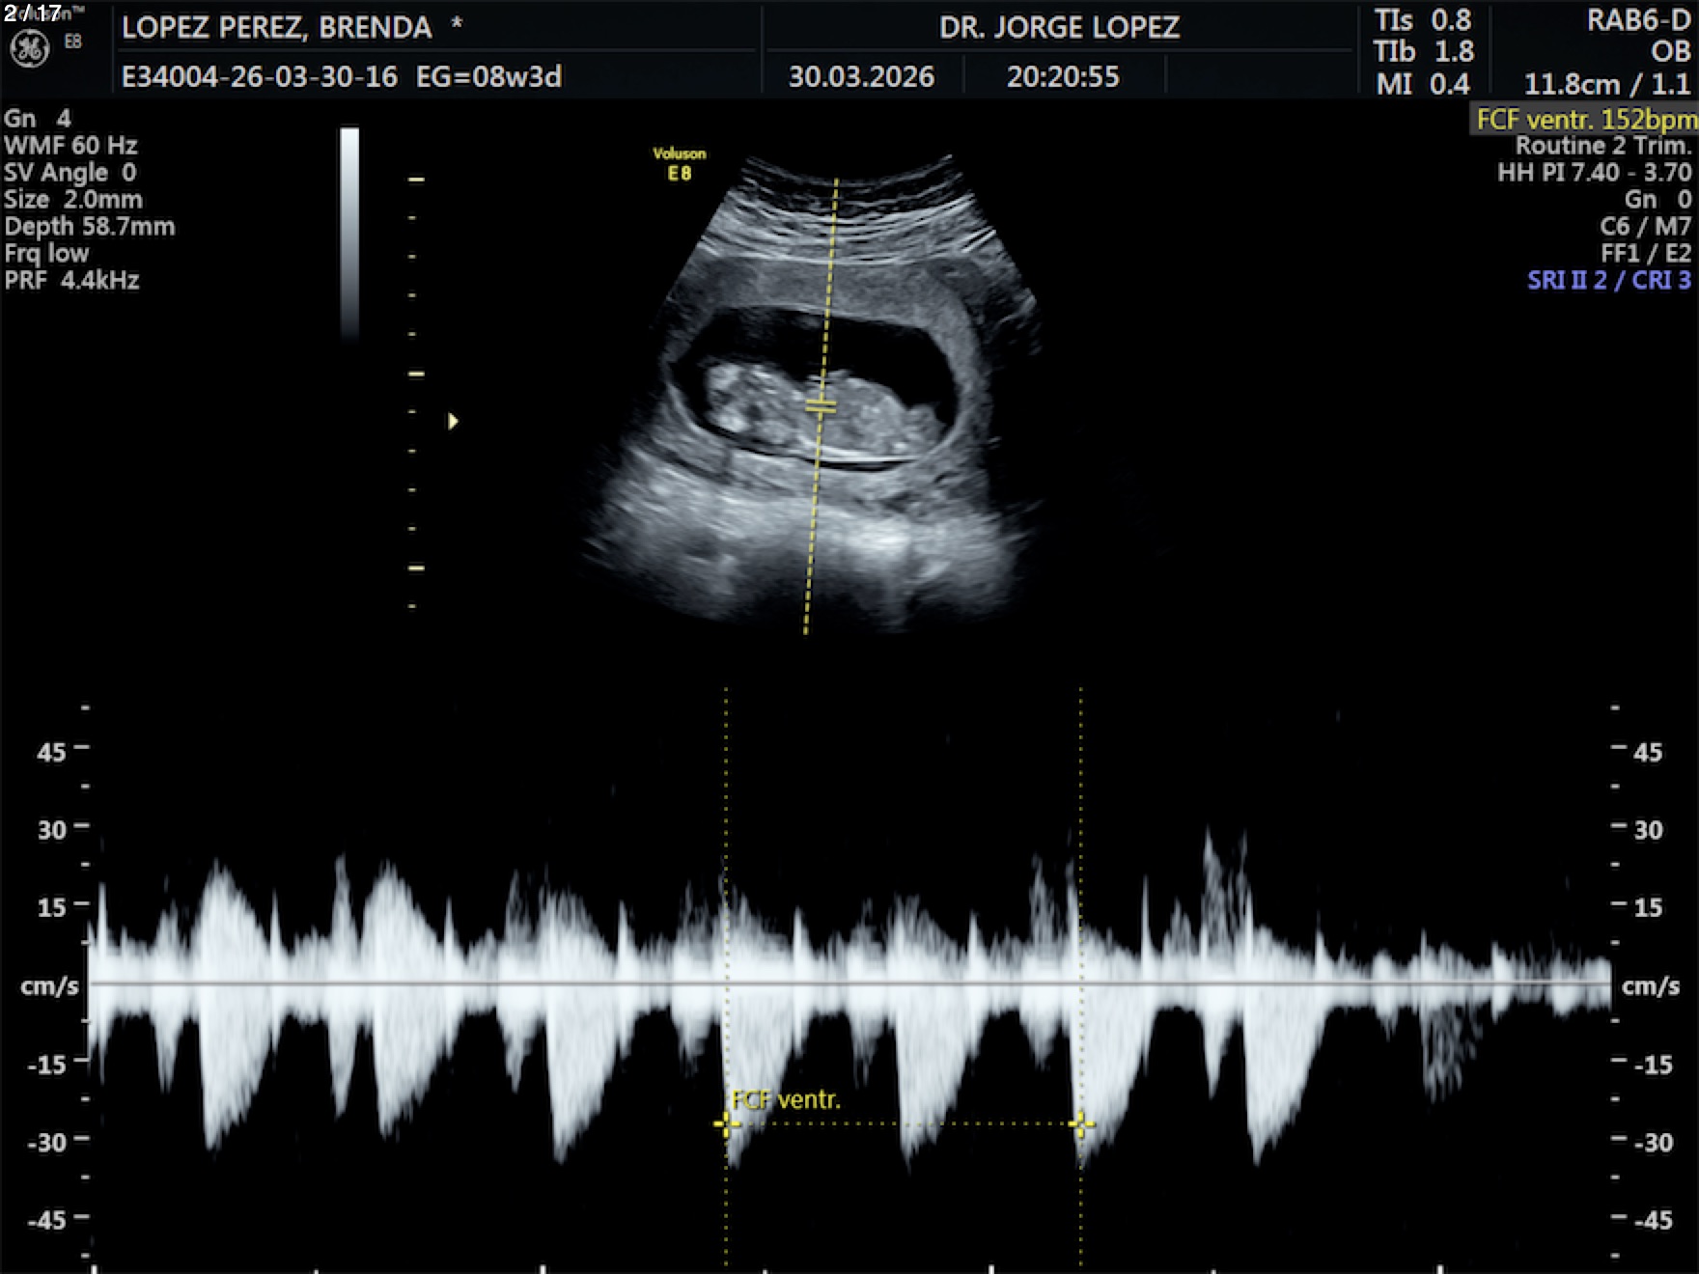Click the EG=08w3d gestational age text

tap(488, 77)
